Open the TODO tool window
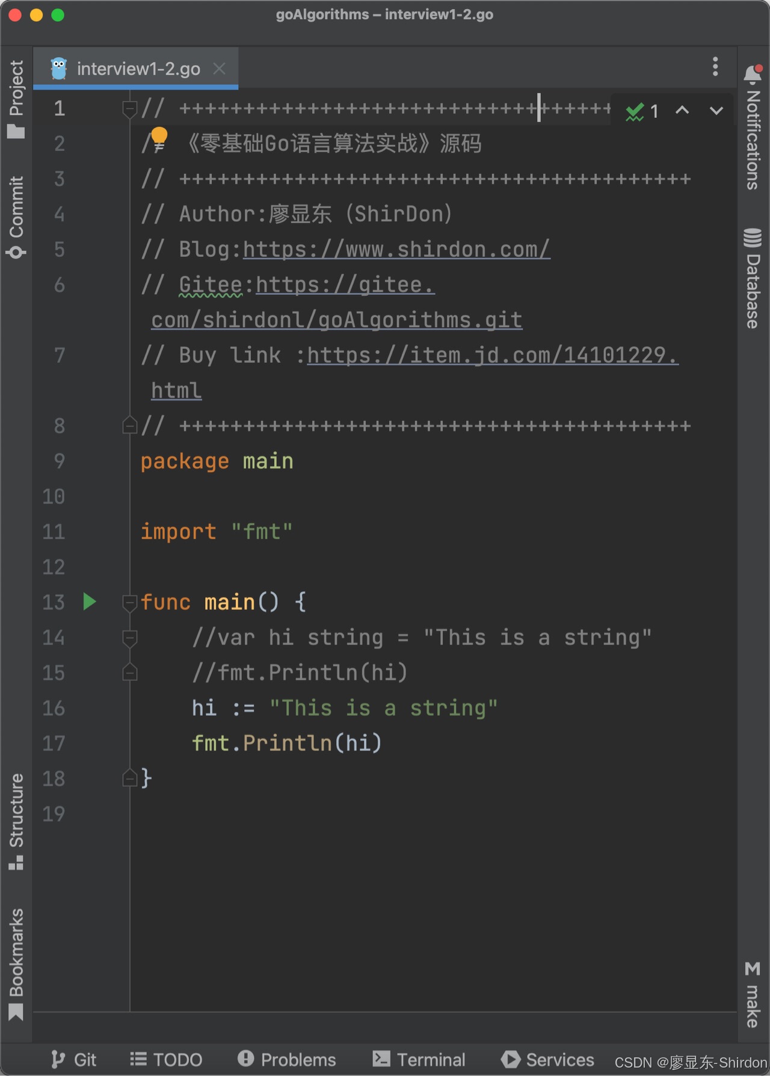770x1076 pixels. click(166, 1059)
